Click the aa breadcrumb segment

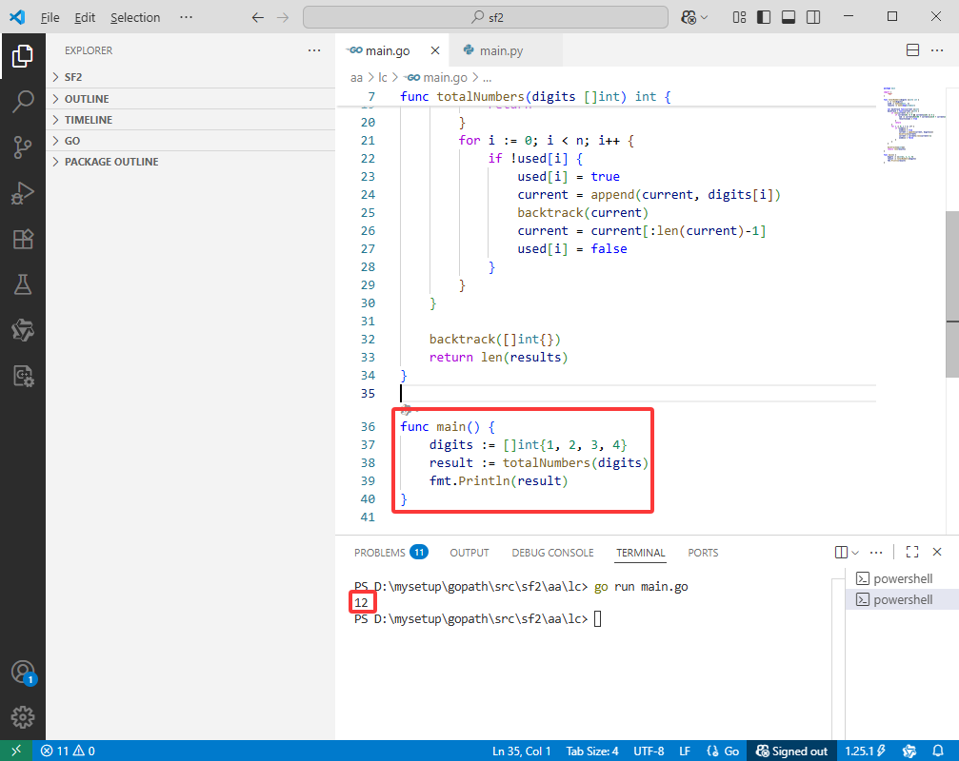[x=356, y=78]
